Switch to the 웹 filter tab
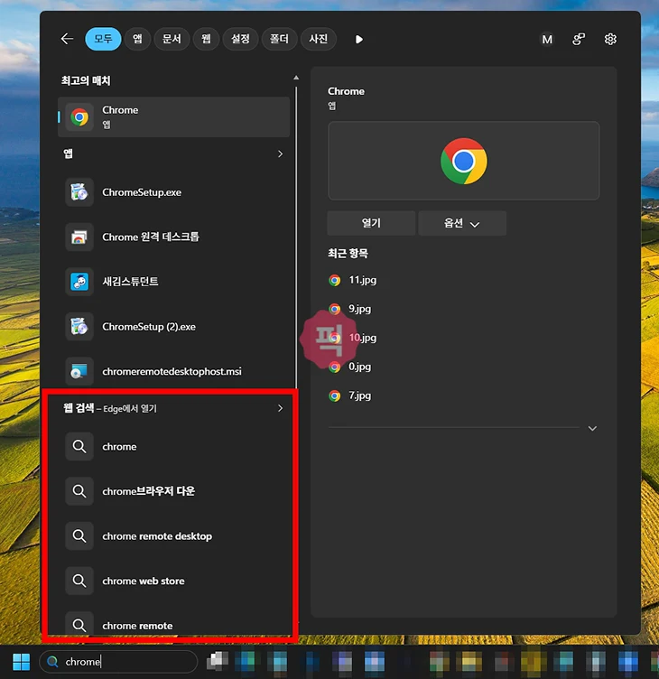The height and width of the screenshot is (679, 659). click(206, 39)
